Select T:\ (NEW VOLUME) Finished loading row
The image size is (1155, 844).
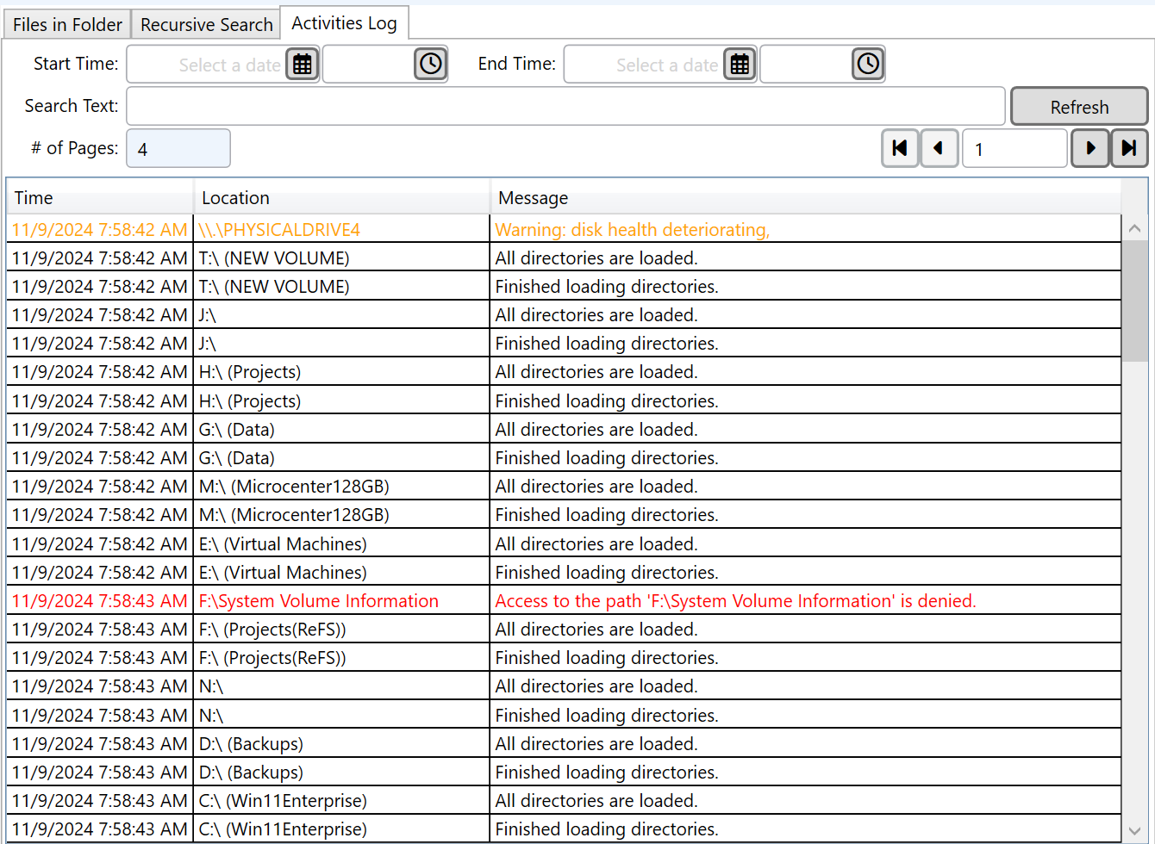(x=564, y=286)
